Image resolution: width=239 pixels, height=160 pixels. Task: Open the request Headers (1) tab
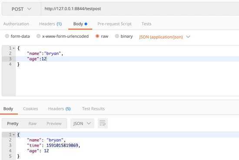click(x=50, y=24)
